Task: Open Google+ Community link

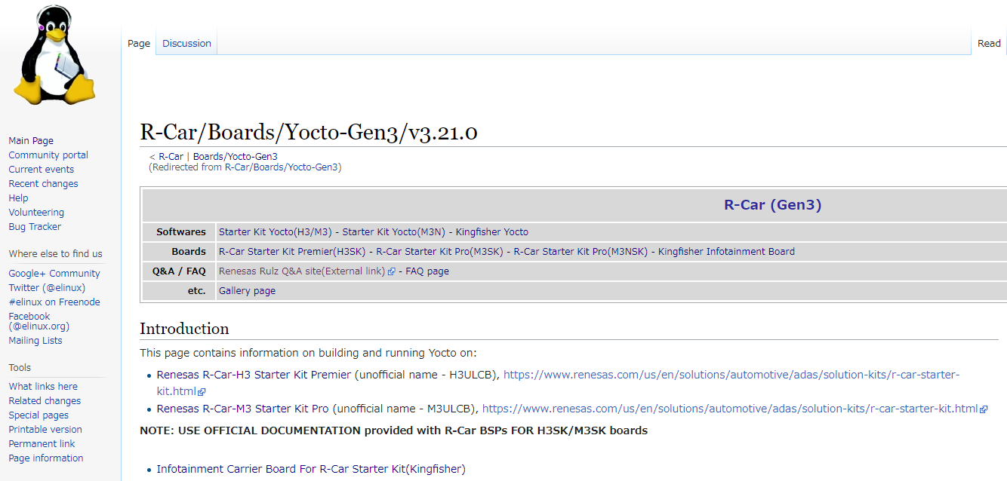Action: pyautogui.click(x=54, y=274)
